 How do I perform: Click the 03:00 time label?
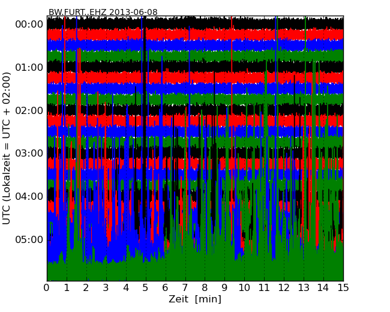point(29,153)
